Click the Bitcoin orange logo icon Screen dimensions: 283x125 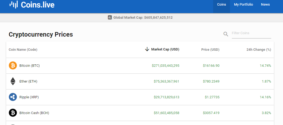tap(13, 65)
